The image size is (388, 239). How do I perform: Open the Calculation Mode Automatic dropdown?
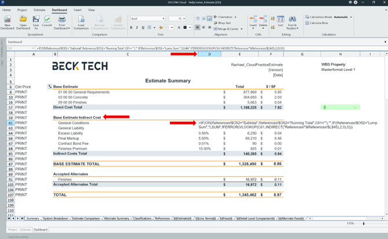point(352,17)
